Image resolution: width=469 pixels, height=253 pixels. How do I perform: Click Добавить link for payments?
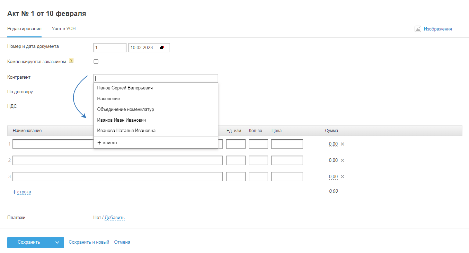(x=115, y=218)
